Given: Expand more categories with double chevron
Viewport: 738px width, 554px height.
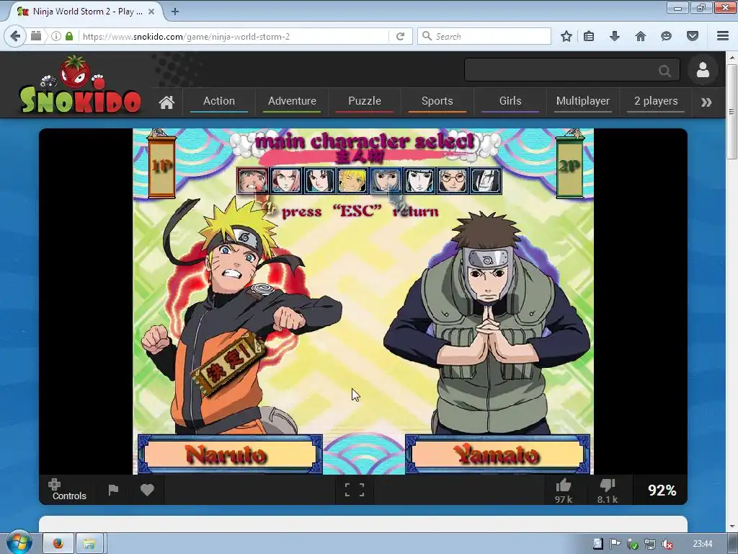Looking at the screenshot, I should 706,102.
